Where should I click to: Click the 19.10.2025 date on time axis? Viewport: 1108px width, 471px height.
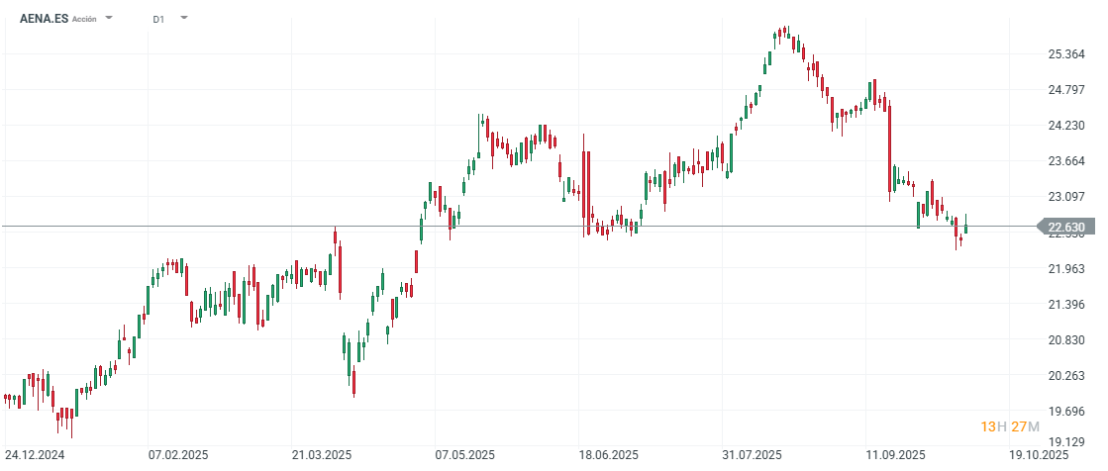(x=1040, y=455)
